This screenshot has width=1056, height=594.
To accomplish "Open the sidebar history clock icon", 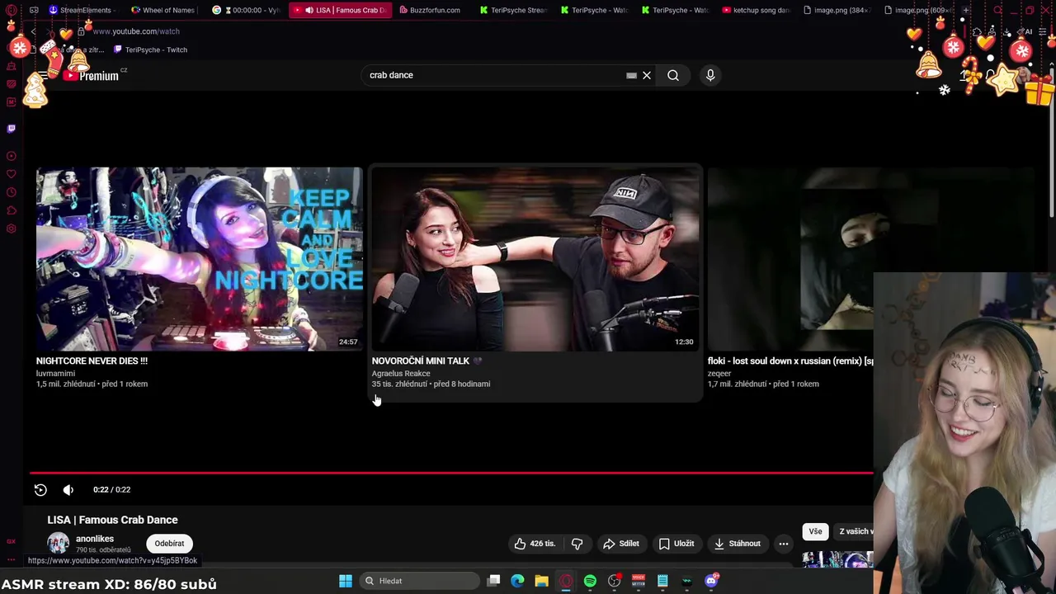I will click(11, 192).
